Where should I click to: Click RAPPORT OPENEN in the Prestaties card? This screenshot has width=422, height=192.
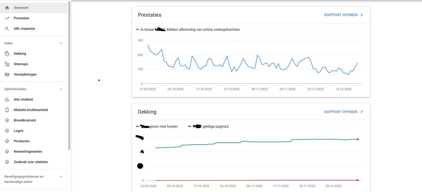tap(341, 15)
